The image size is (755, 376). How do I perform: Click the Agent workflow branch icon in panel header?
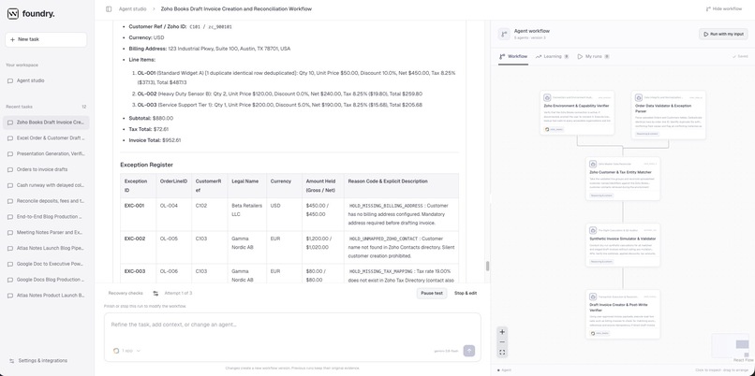pos(504,34)
